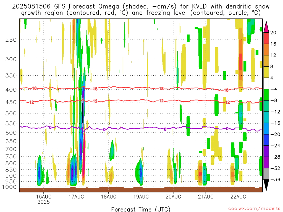Select the 350 pressure level label

coord(11,76)
